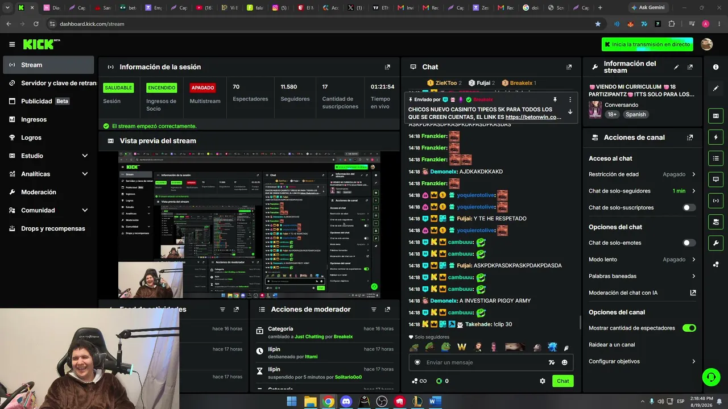Pop out the Información de la sesión panel
Screen dimensions: 728x409
387,67
